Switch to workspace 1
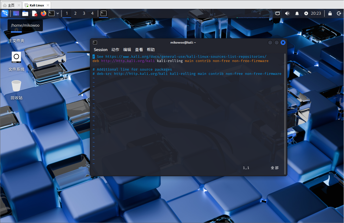344x223 pixels. [x=67, y=13]
